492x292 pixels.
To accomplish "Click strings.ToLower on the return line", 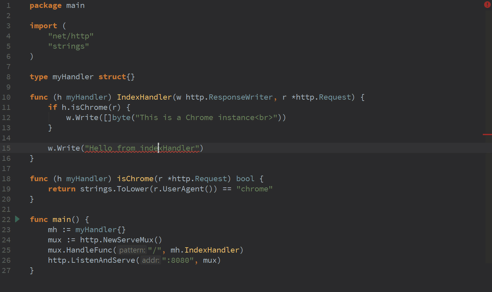I will [114, 189].
